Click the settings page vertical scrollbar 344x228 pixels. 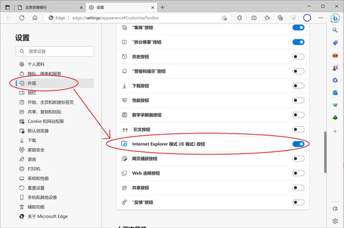tap(325, 152)
